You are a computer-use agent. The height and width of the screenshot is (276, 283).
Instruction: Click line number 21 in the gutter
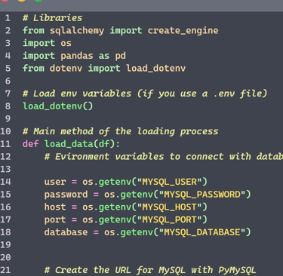pyautogui.click(x=5, y=270)
